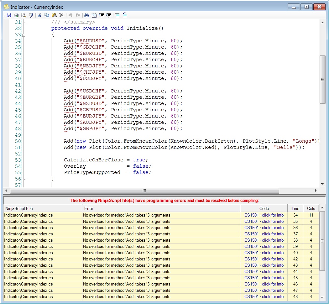Click the code editor vertical scrollbar thumb
This screenshot has height=304, width=329.
322,80
